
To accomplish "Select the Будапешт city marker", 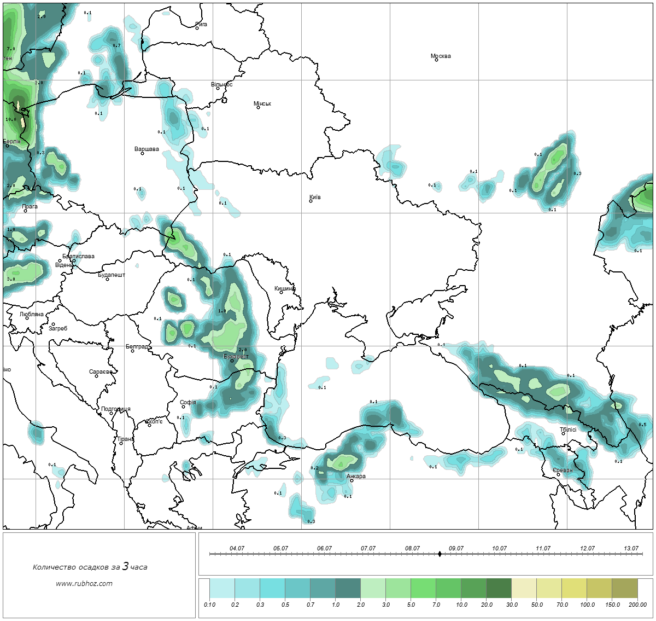I will (x=107, y=280).
